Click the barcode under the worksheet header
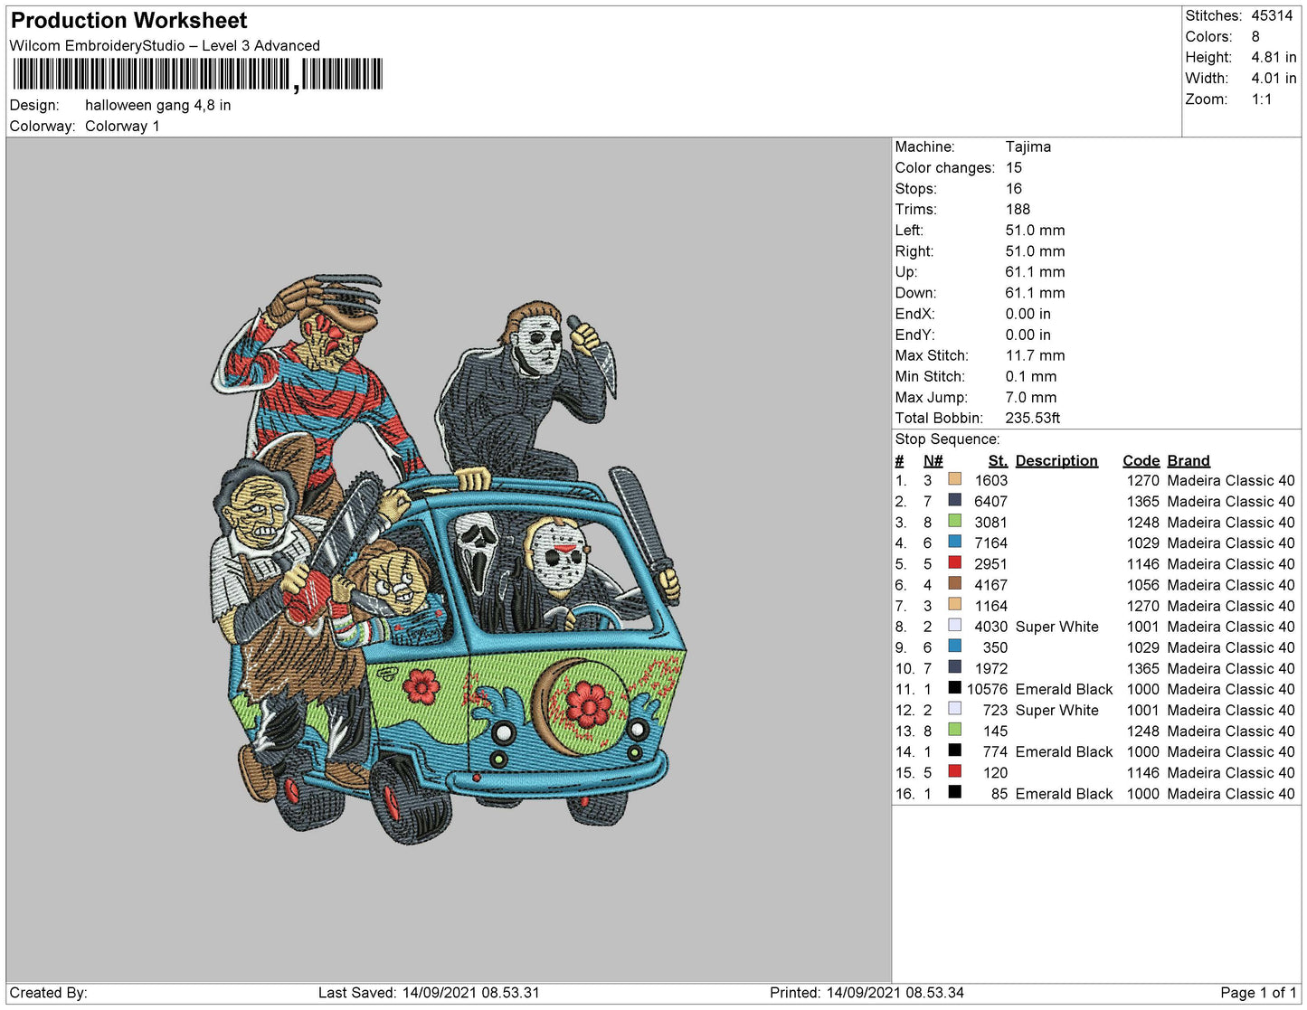Viewport: 1307px width, 1010px height. point(197,75)
